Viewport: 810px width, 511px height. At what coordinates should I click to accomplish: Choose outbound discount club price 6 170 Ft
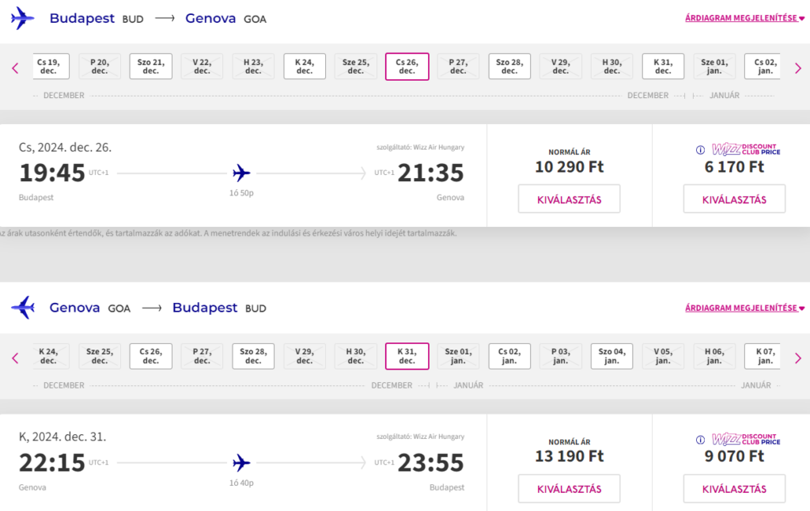pyautogui.click(x=734, y=199)
